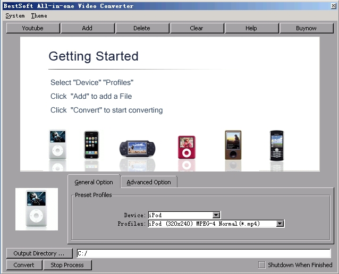Close the BestSoft Video Converter window
Image resolution: width=339 pixels, height=274 pixels.
333,6
